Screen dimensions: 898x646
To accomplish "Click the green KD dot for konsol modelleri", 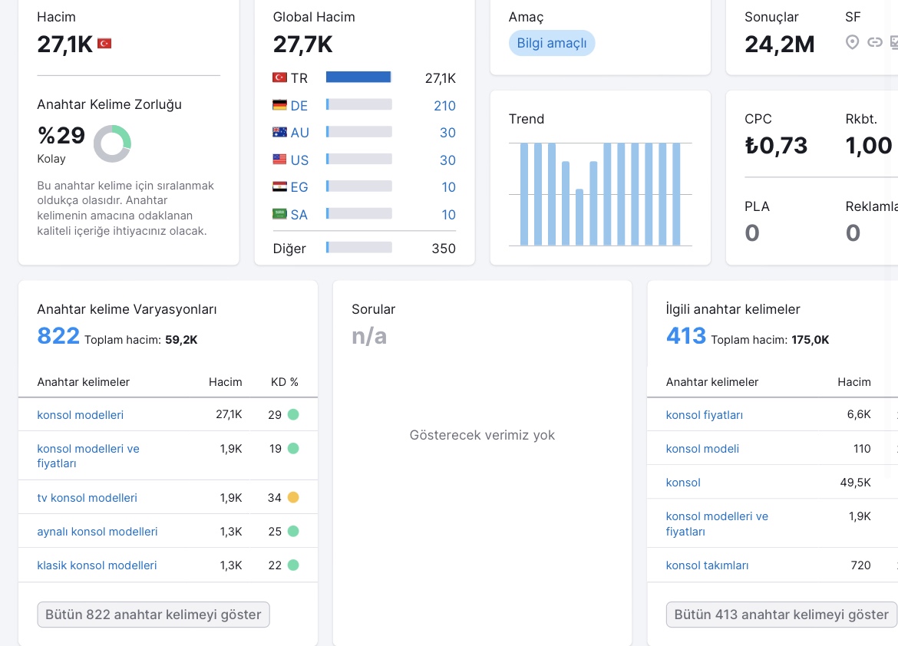I will pos(293,414).
